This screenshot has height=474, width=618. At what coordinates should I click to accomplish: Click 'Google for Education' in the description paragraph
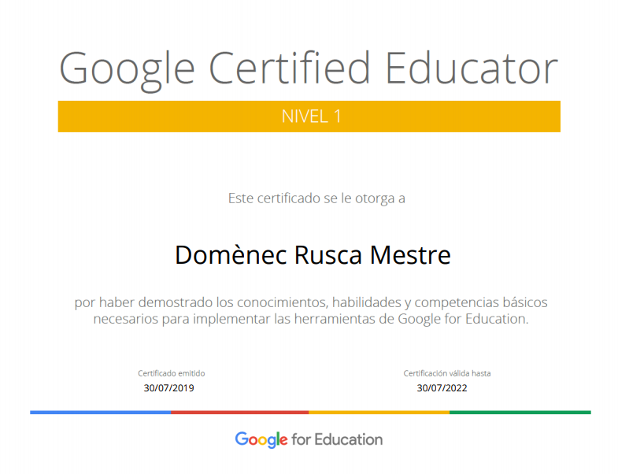461,319
